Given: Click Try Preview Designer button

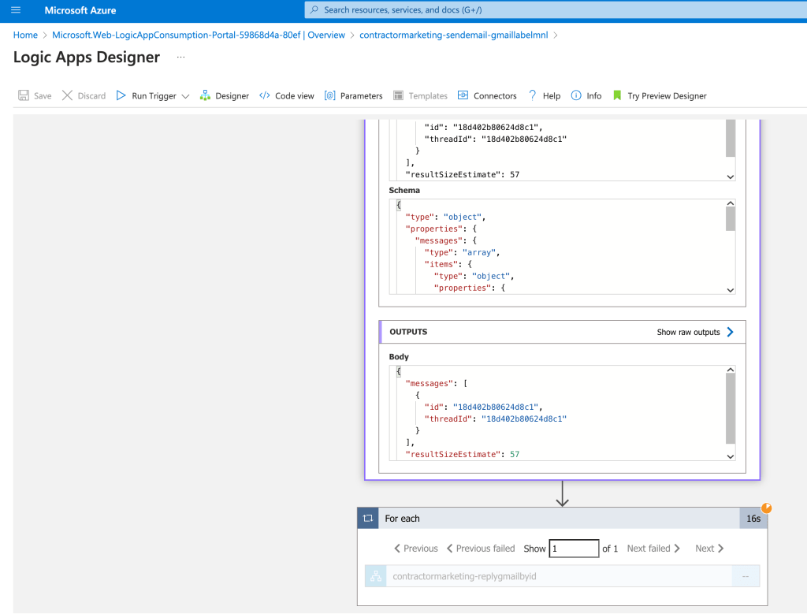Looking at the screenshot, I should pos(660,95).
